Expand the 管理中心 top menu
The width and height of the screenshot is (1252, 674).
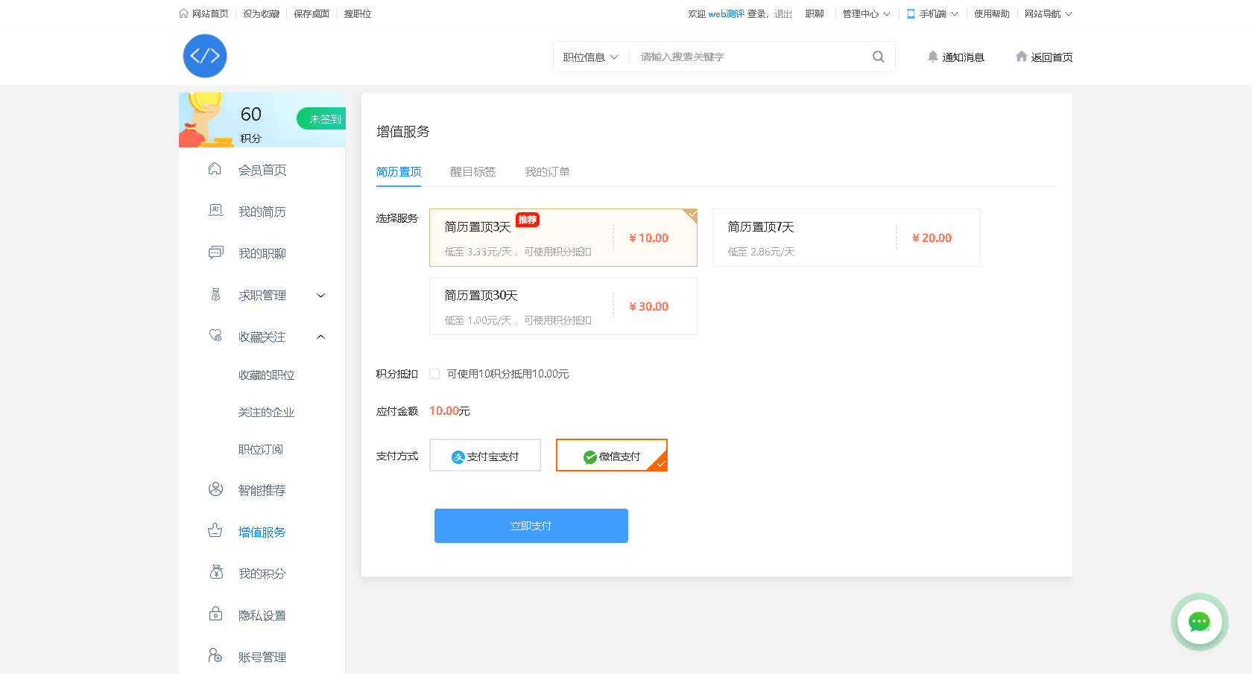(x=866, y=13)
